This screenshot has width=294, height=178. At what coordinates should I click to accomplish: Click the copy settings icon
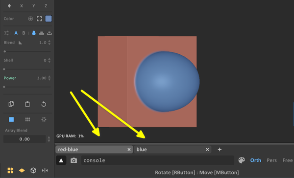pos(11,104)
